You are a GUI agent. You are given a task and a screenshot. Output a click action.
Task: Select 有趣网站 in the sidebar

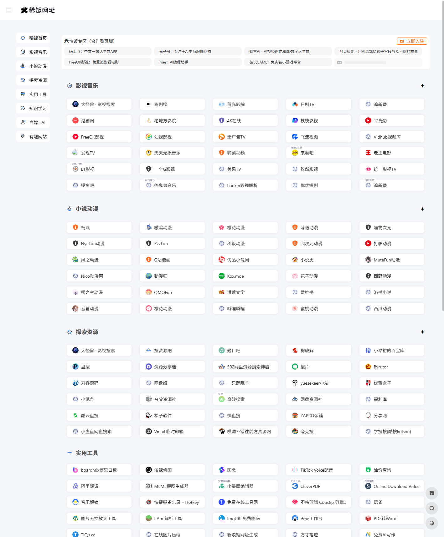coord(33,136)
